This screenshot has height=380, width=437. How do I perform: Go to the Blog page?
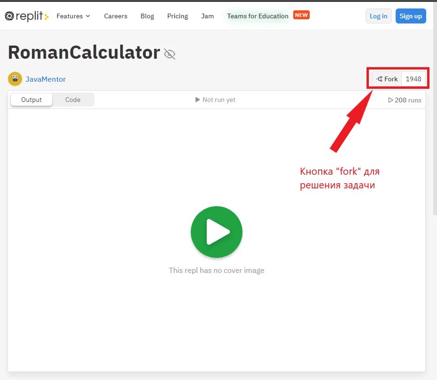click(147, 16)
